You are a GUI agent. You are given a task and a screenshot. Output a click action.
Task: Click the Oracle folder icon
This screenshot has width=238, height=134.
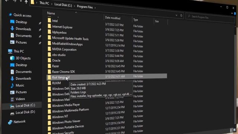[x=49, y=60]
